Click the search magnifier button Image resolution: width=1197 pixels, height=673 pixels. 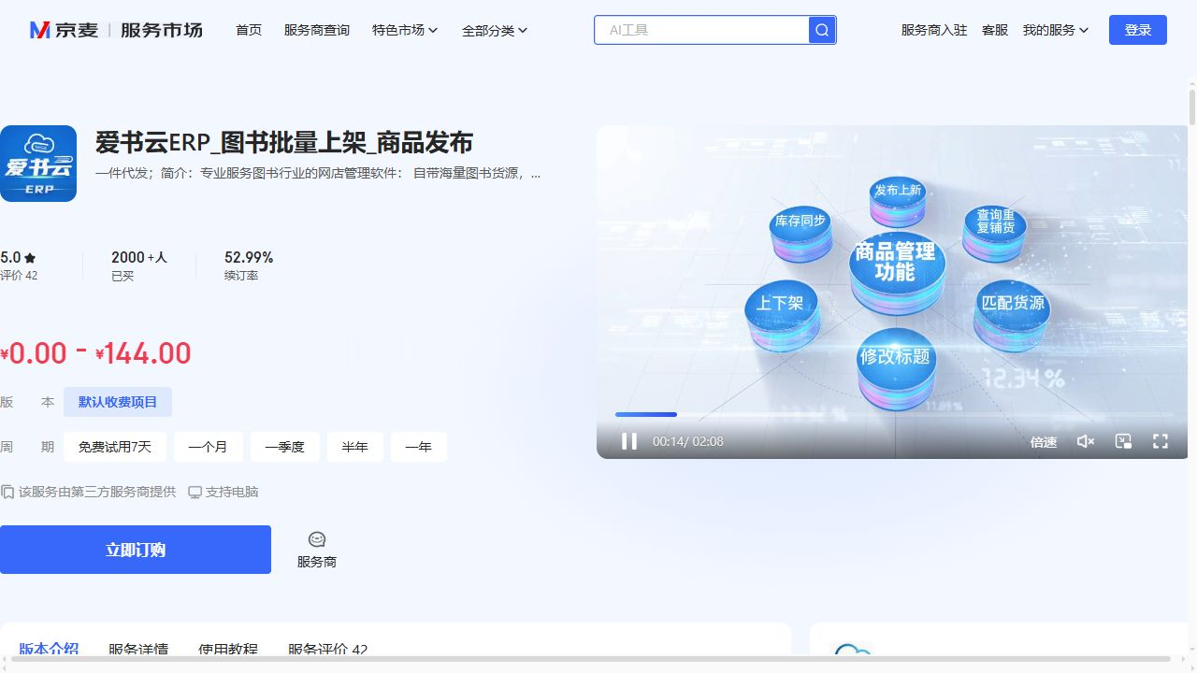click(x=822, y=30)
